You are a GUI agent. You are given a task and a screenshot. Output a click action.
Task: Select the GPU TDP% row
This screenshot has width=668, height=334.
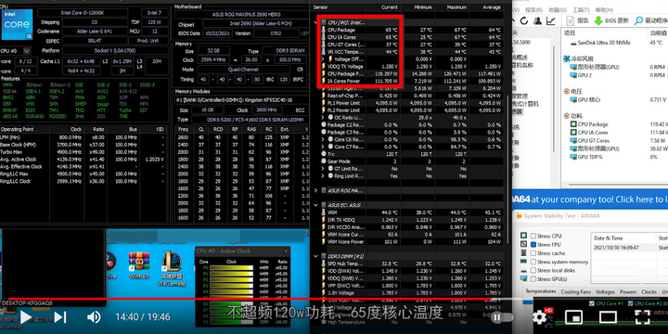[615, 157]
